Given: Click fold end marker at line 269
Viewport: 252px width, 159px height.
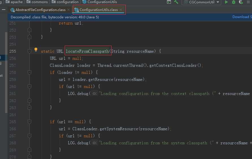Looking at the screenshot, I should (x=29, y=150).
